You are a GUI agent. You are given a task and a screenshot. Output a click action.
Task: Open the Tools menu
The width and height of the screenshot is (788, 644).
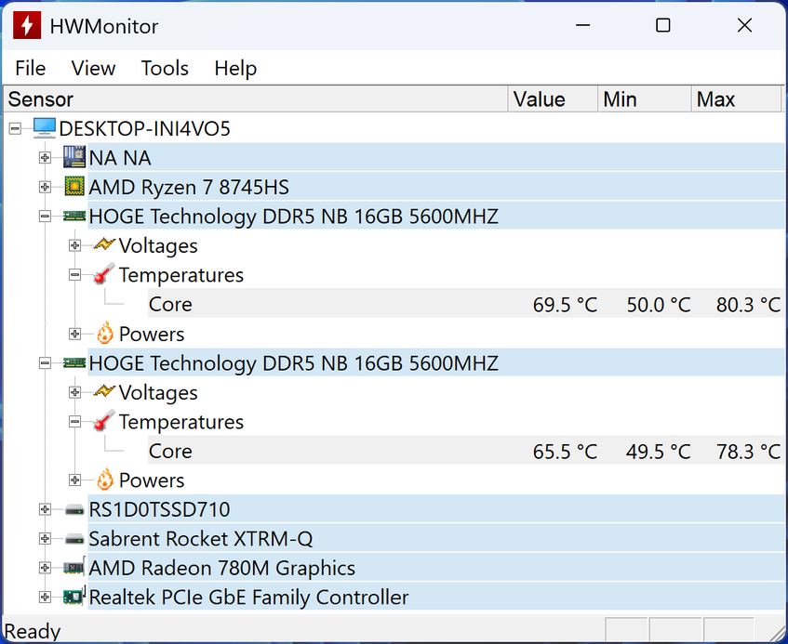[x=165, y=68]
